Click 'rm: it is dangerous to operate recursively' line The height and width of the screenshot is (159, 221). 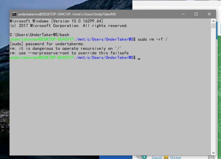coord(65,48)
